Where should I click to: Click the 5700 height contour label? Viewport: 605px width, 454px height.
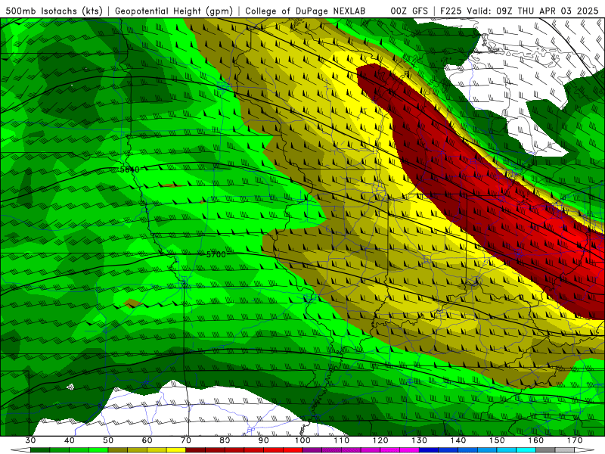click(216, 254)
